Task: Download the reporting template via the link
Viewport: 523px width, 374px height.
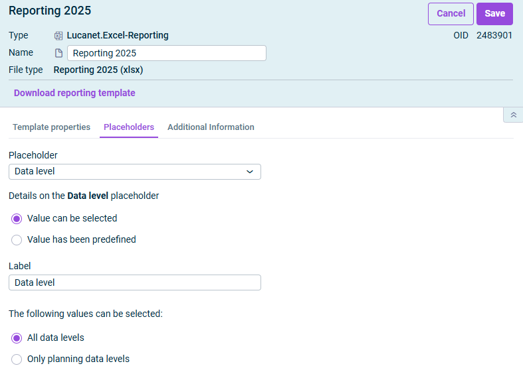Action: click(x=74, y=93)
